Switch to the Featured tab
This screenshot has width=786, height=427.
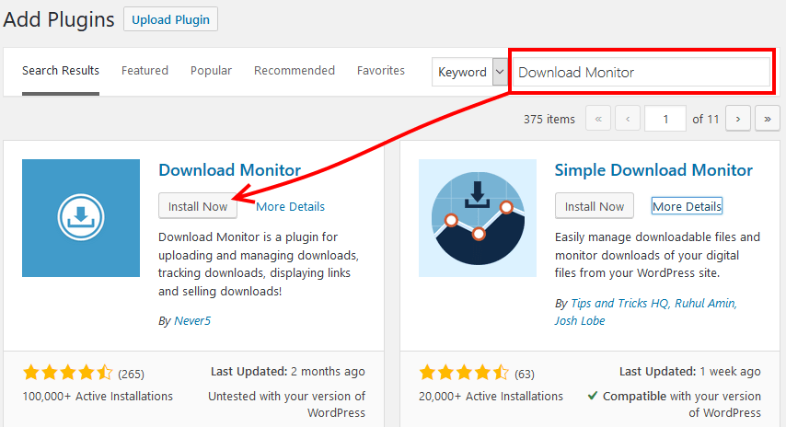tap(144, 71)
